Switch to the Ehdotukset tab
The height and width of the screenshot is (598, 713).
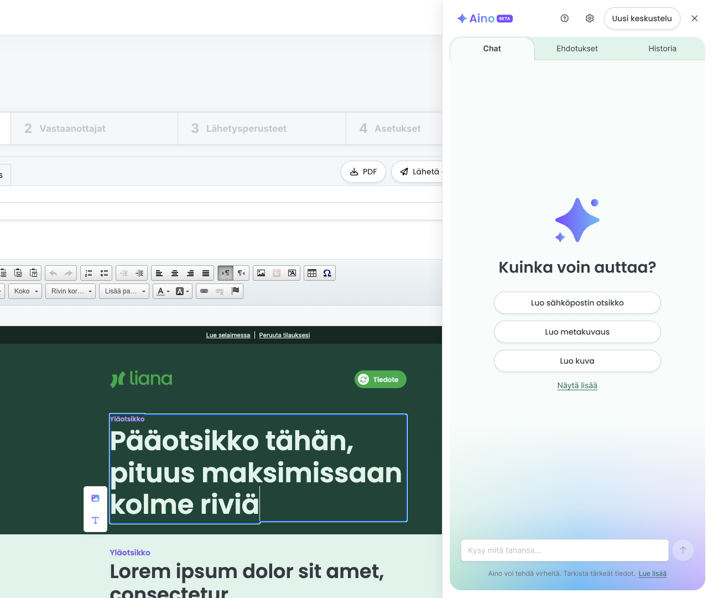(x=577, y=49)
